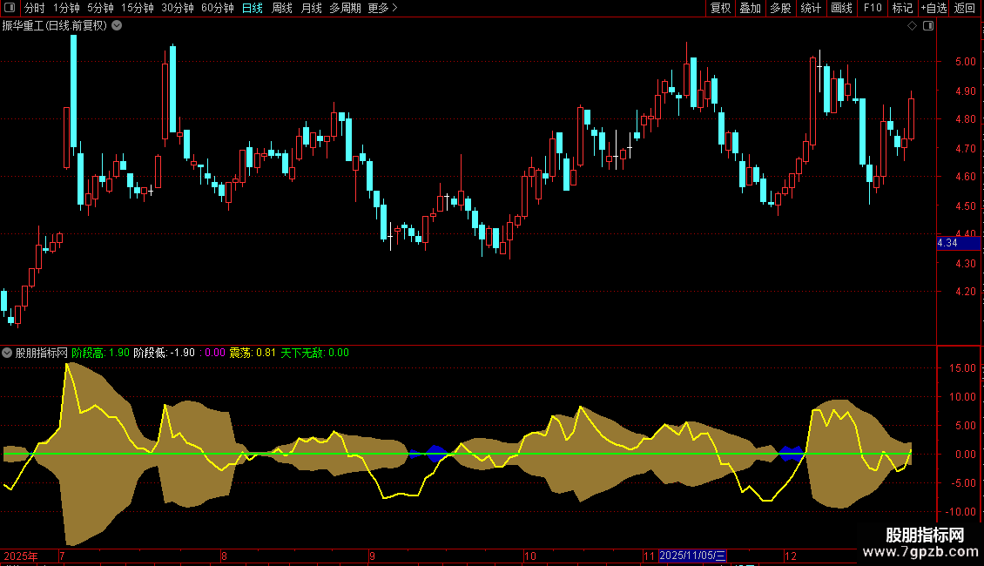
Task: Toggle the split-panel icon at chart top-right
Action: pos(928,26)
